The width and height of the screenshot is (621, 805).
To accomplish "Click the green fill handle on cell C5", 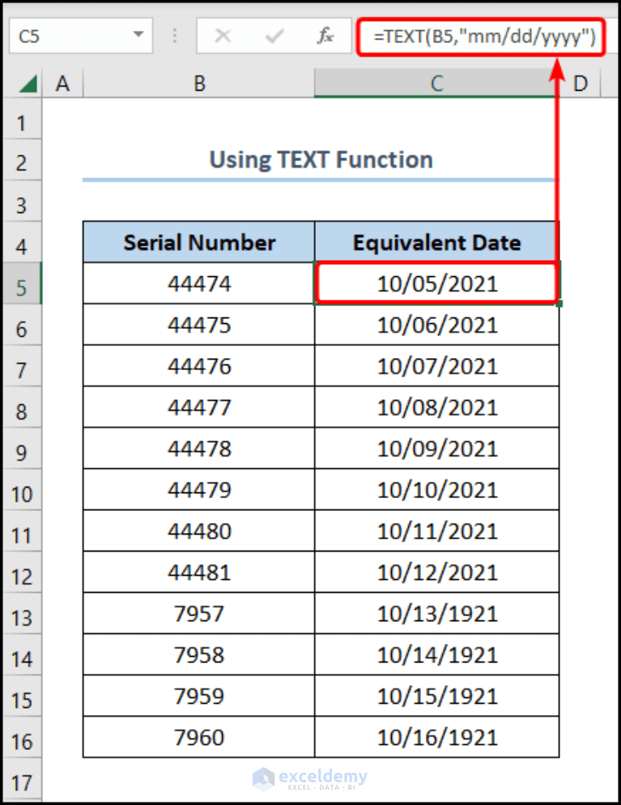I will point(559,303).
